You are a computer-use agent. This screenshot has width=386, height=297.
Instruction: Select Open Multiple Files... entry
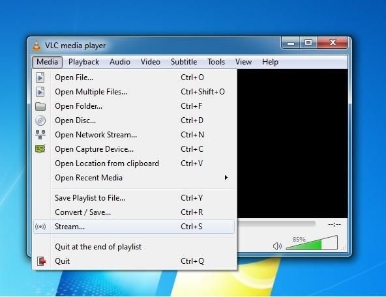[134, 92]
